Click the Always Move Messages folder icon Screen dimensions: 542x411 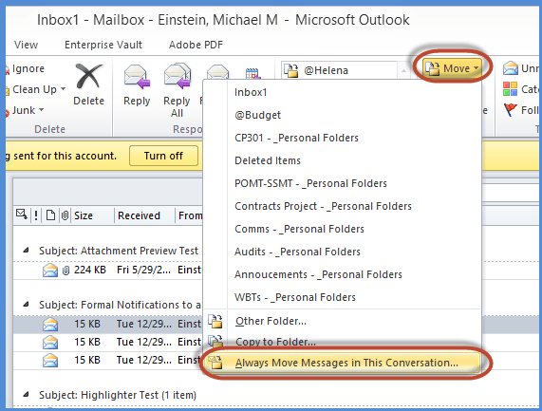pos(215,363)
